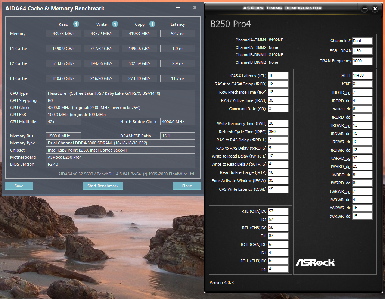Click the Read info icon in AIDA64

pyautogui.click(x=76, y=24)
